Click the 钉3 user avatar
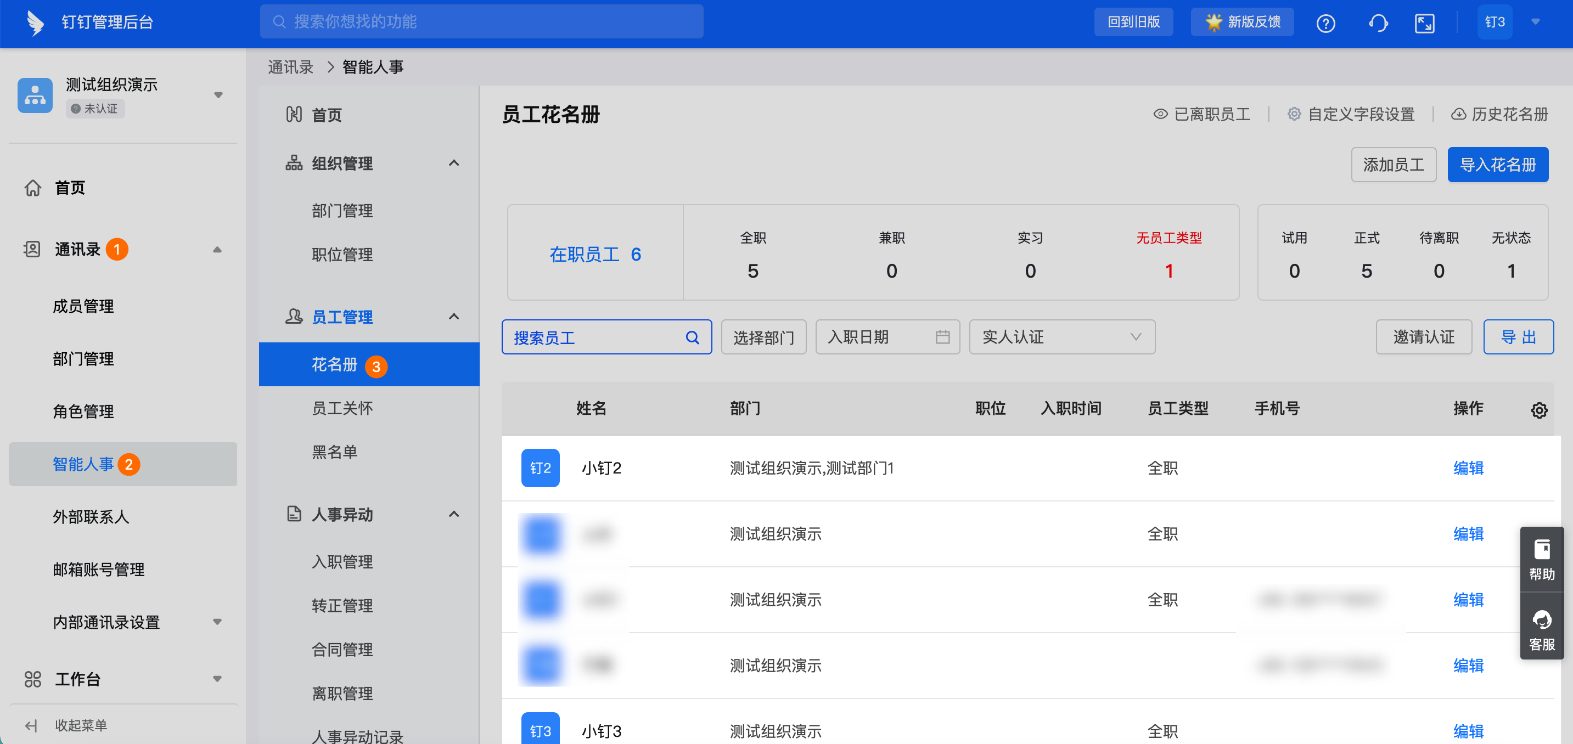 (1495, 22)
